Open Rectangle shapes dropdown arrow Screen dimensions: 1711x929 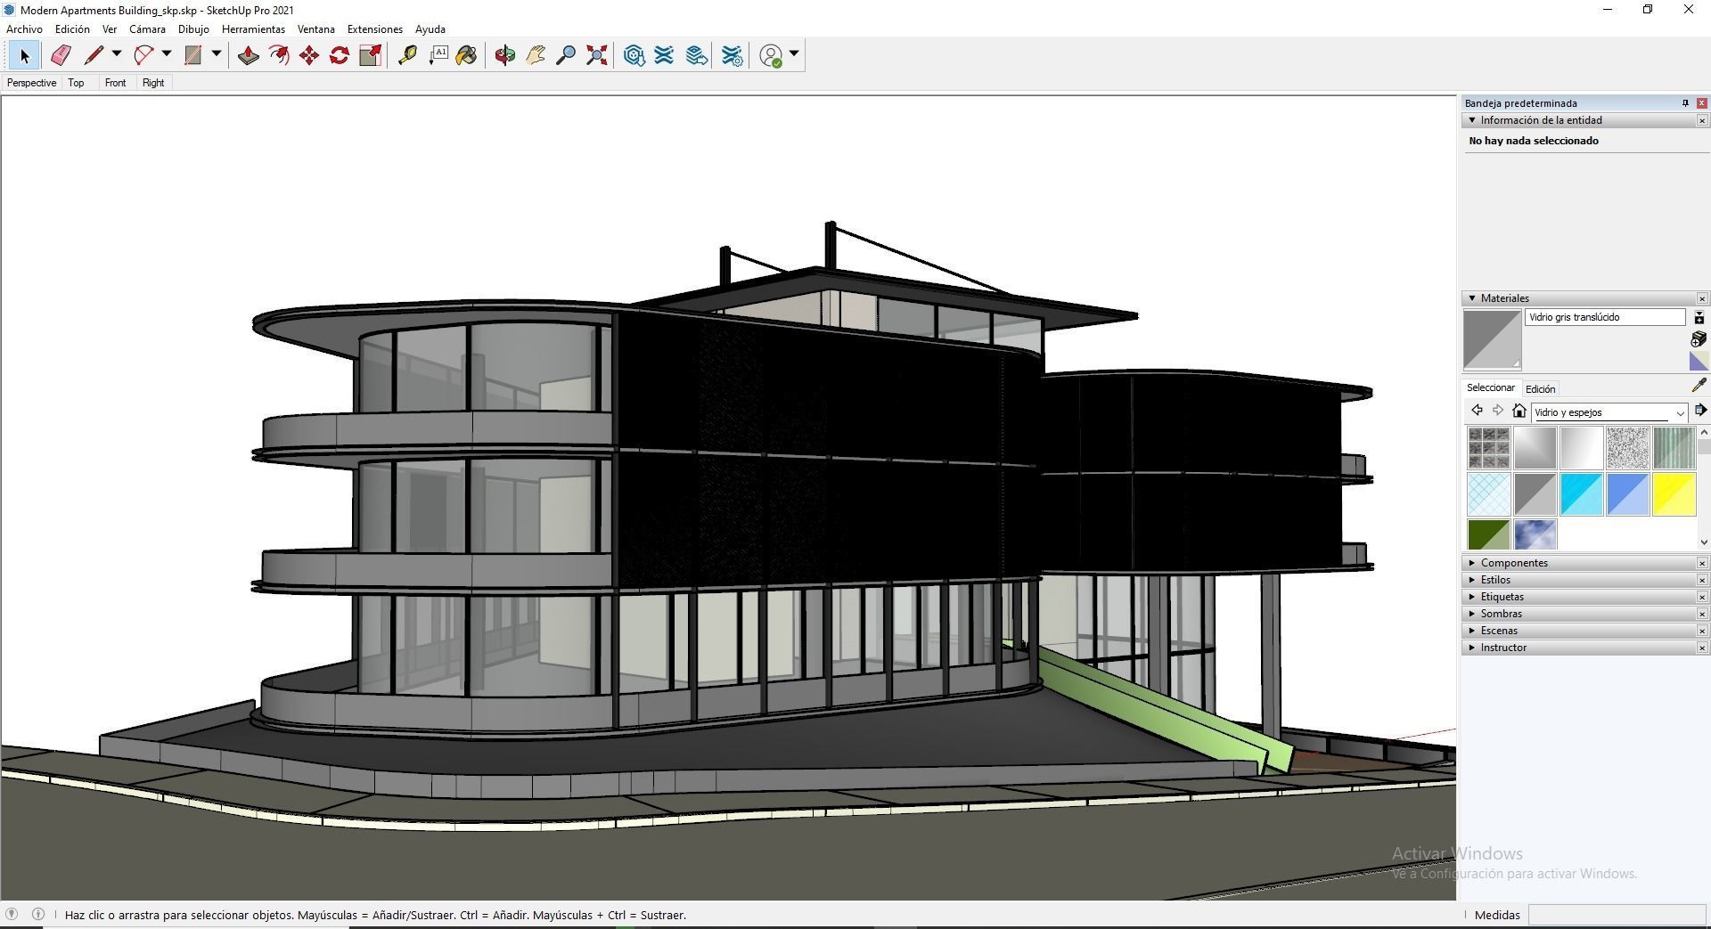(217, 54)
